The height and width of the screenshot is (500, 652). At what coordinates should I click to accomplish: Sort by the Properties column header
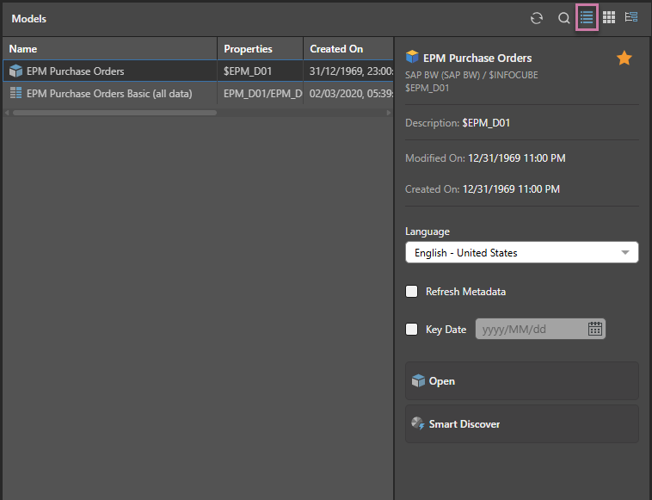(260, 49)
